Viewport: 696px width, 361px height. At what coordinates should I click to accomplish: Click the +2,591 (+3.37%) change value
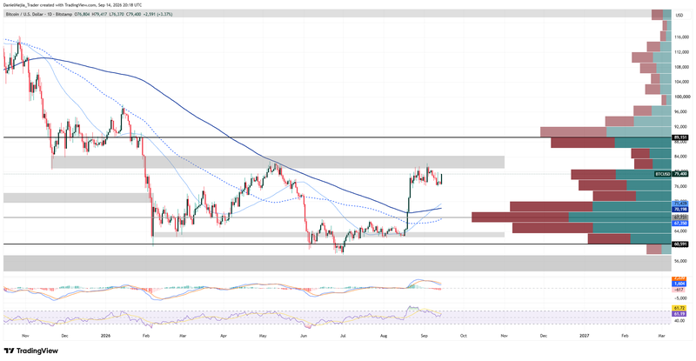tap(158, 14)
